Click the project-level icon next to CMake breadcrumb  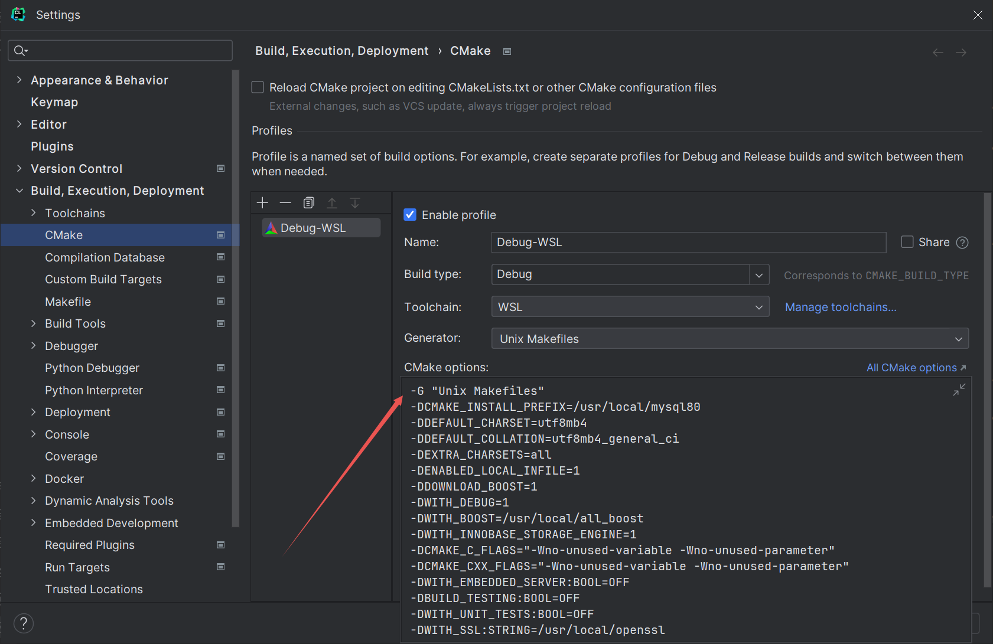[x=507, y=51]
